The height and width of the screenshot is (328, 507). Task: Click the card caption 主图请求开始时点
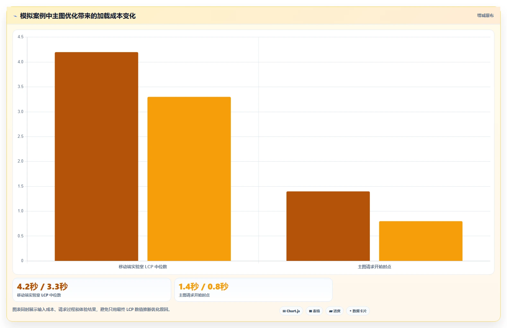(x=194, y=295)
